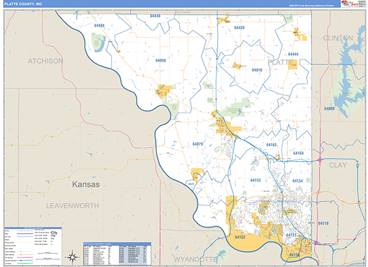The width and height of the screenshot is (368, 267).
Task: Select ZIP code 64079 label
Action: pos(197,144)
